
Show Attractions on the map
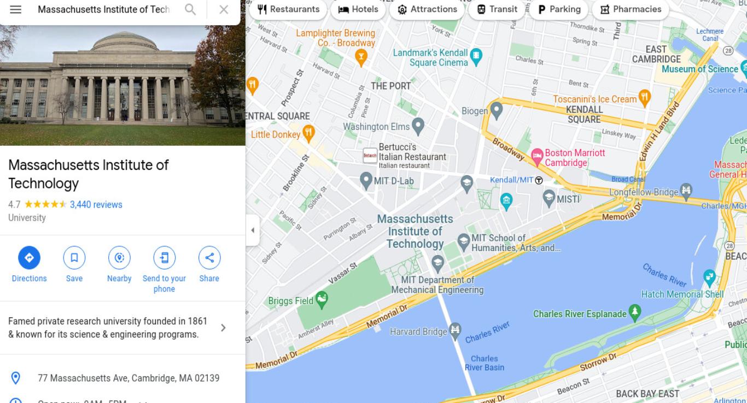click(427, 9)
